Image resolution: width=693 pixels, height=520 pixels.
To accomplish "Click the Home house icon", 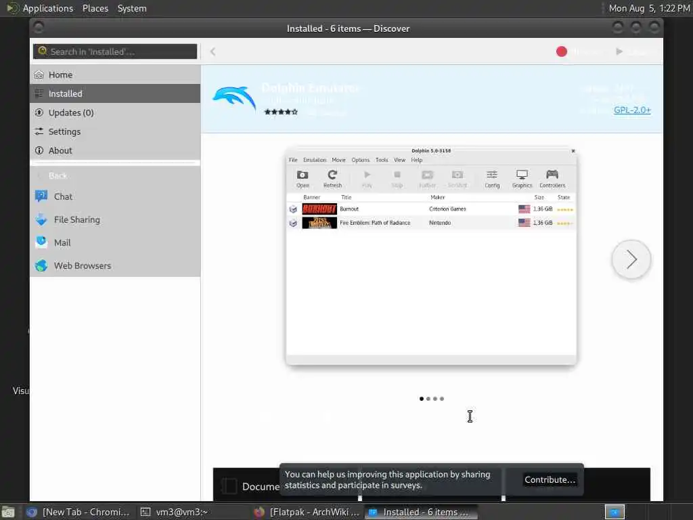I will pyautogui.click(x=39, y=74).
